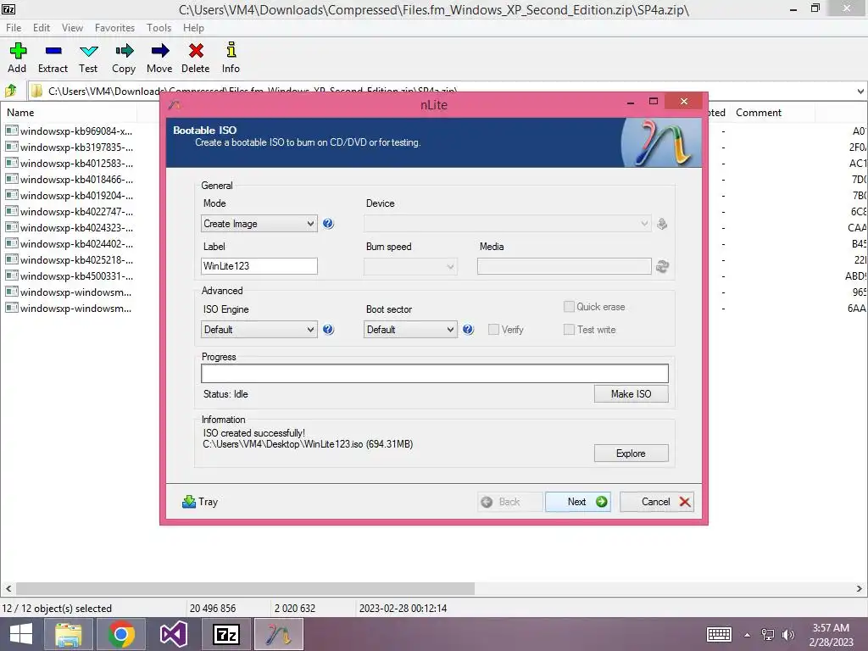Open the Favorites menu in 7-Zip
This screenshot has height=651, width=868.
coord(114,28)
